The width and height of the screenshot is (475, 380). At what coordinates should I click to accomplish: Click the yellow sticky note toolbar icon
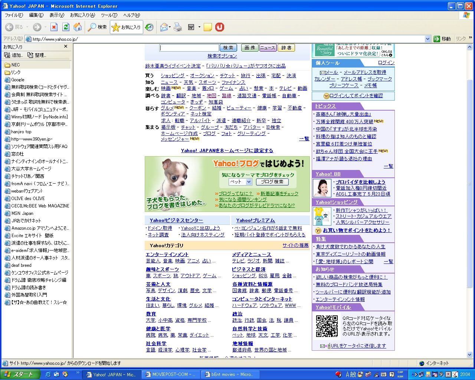208,27
